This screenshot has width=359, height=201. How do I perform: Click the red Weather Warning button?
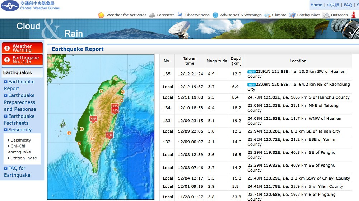[22, 48]
